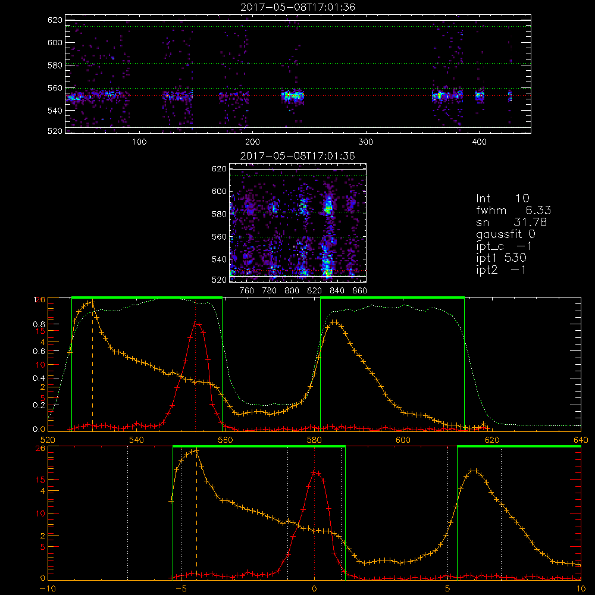Click x-axis label 600 on profile plot
This screenshot has width=595, height=595.
(x=403, y=440)
